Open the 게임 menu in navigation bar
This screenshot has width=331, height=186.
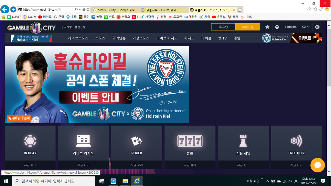tap(237, 38)
